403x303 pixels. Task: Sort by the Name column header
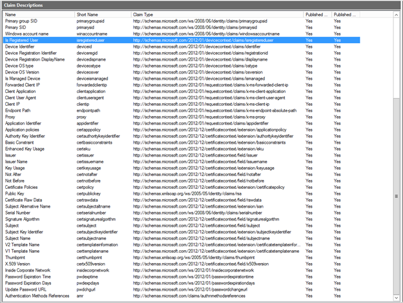pyautogui.click(x=39, y=15)
